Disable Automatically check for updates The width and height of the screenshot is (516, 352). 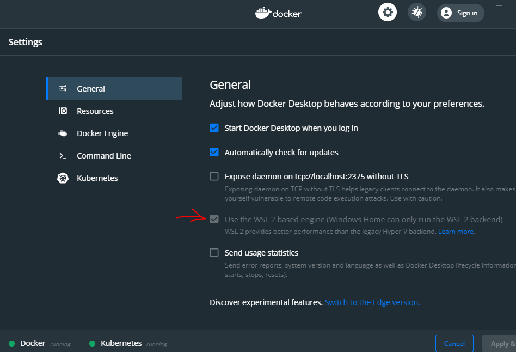[214, 152]
